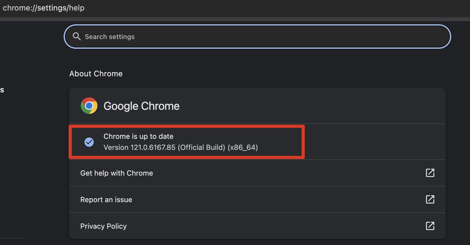Focus the Search settings input field
This screenshot has width=470, height=245.
249,37
